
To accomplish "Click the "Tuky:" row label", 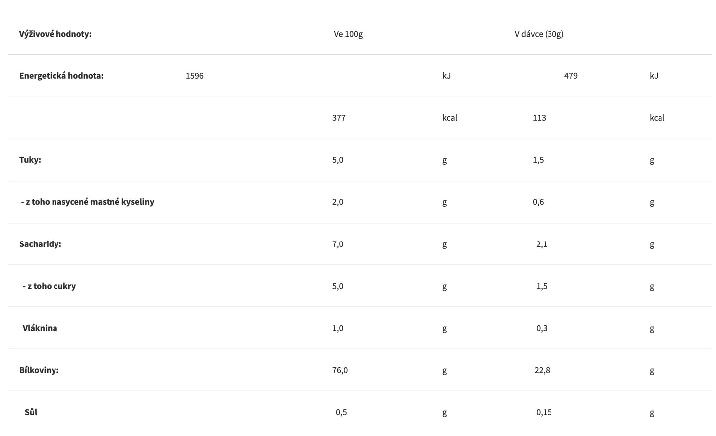I will 30,160.
